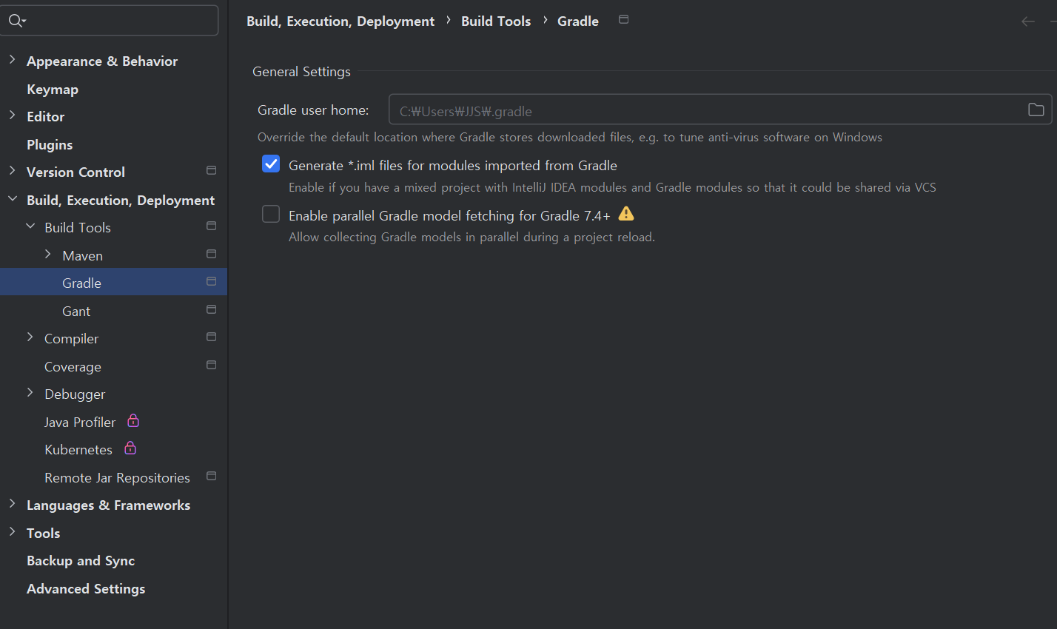Click Build Tools in the breadcrumb path
The image size is (1057, 629).
click(496, 21)
